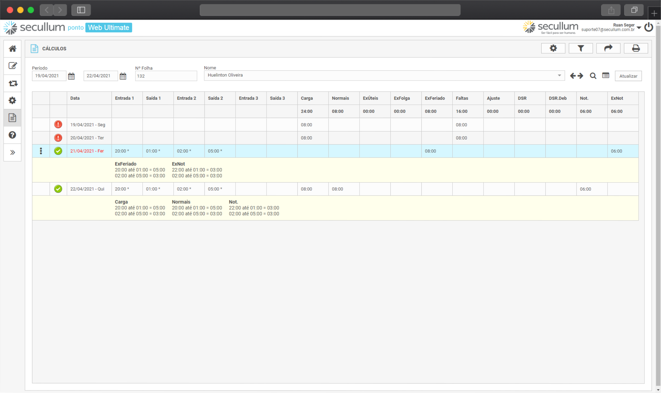This screenshot has width=661, height=393.
Task: Expand the Nome dropdown for Huelinton Oliveira
Action: pyautogui.click(x=559, y=75)
